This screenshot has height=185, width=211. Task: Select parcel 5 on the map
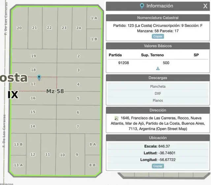tap(78, 98)
